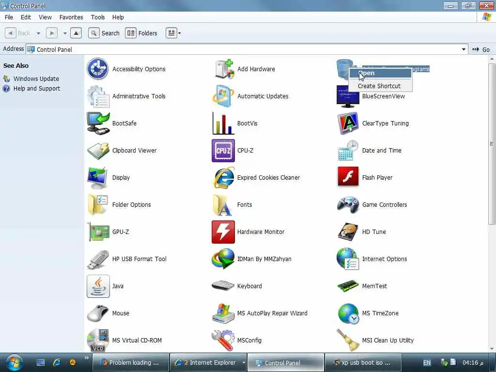Click the Search toolbar button
This screenshot has height=372, width=496.
pos(104,33)
